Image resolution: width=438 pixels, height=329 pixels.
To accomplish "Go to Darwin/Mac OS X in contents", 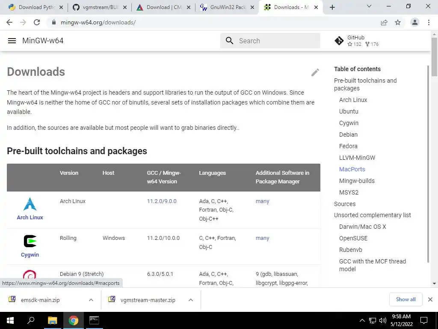I will pos(363,227).
